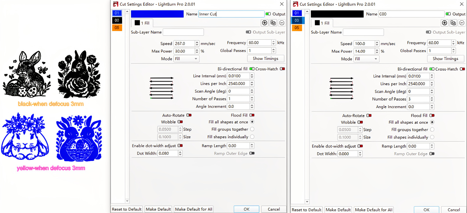This screenshot has height=213, width=467.
Task: Select the black layer 00 in Inner Cut dialog
Action: point(117,20)
